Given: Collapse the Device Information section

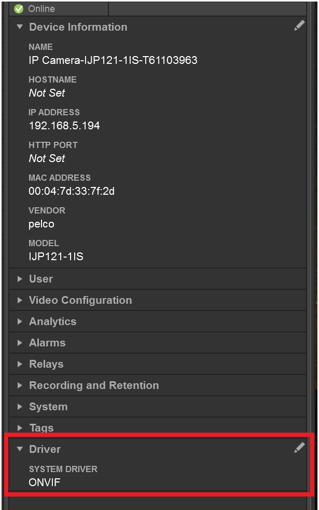Looking at the screenshot, I should (x=19, y=27).
